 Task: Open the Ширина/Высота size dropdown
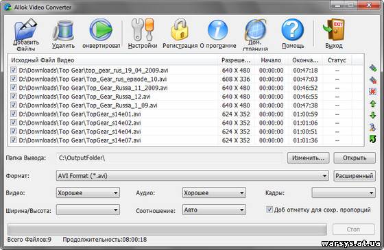click(x=88, y=210)
